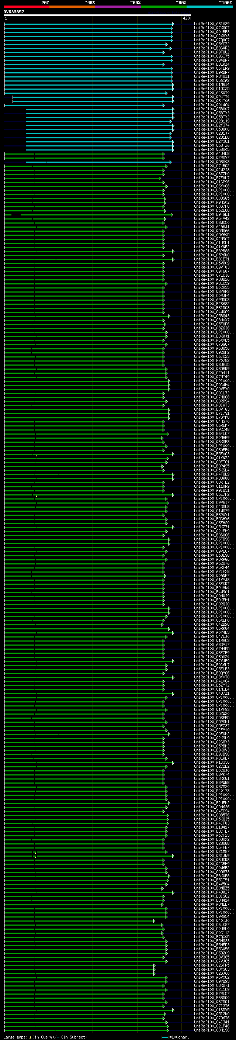Viewport: 236px width, 1040px height.
Task: Click the cyan ~100% identity legend segment
Action: 209,7
